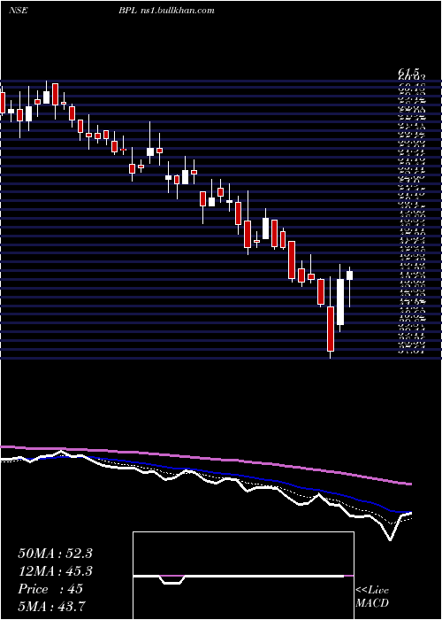
Task: Click the NSE exchange label
Action: (x=19, y=11)
